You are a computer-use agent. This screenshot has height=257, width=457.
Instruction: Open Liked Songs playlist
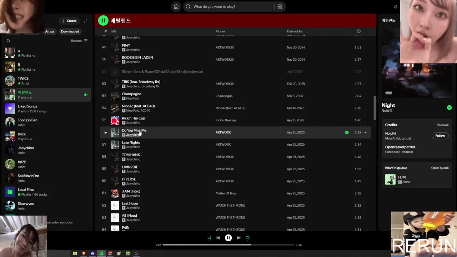[x=47, y=109]
